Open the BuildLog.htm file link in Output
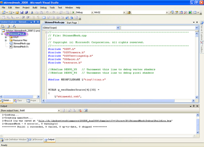 click(105, 121)
